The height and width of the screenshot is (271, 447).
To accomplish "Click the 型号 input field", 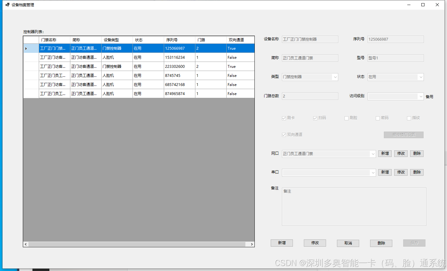I will click(395, 58).
